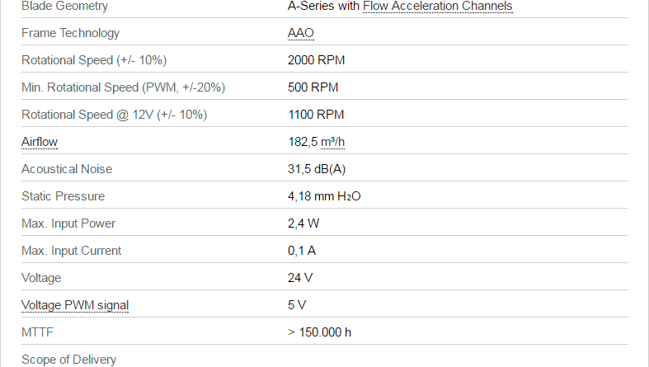Click the Scope of Delivery label
The width and height of the screenshot is (649, 367).
[68, 360]
